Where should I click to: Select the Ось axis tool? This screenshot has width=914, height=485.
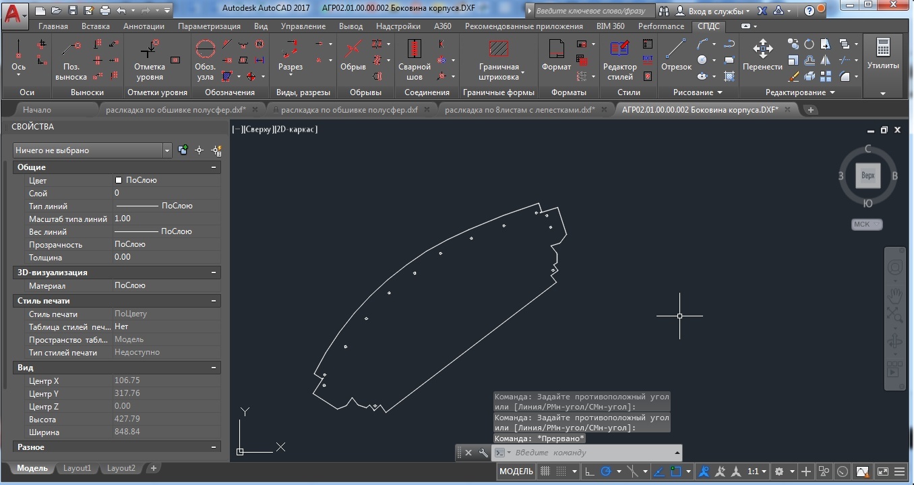(x=18, y=57)
